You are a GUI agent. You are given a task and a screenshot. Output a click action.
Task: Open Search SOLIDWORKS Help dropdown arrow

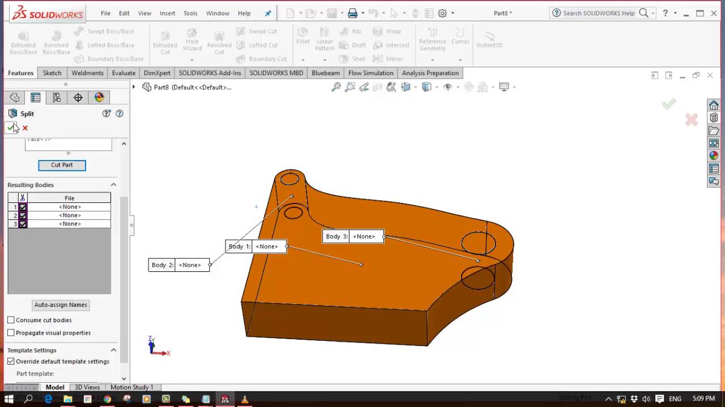coord(653,13)
